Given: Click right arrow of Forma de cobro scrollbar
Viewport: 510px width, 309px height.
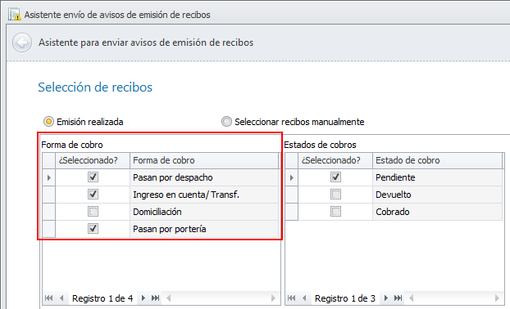Looking at the screenshot, I should point(273,298).
